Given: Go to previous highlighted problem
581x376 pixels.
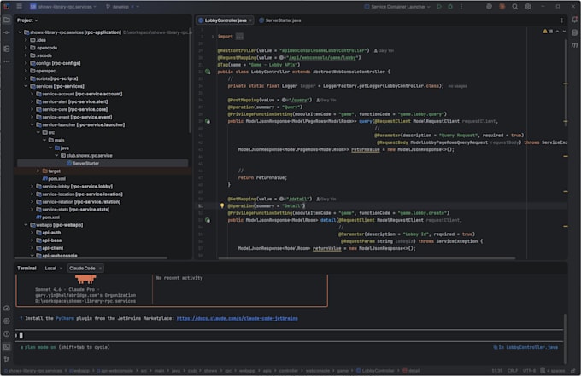Looking at the screenshot, I should tap(557, 32).
